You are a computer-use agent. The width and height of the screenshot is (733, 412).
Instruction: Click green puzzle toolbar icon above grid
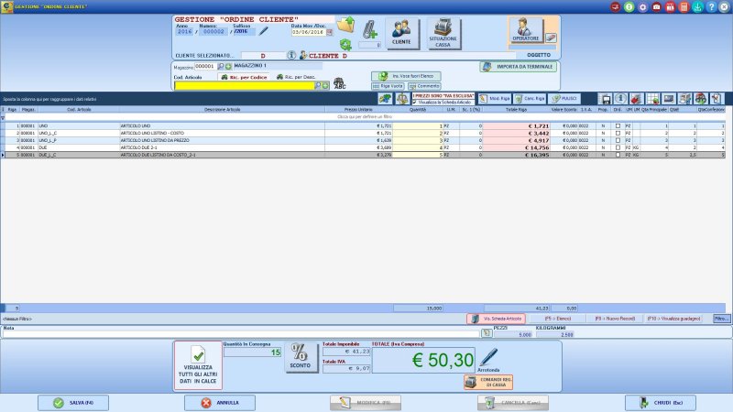[385, 99]
